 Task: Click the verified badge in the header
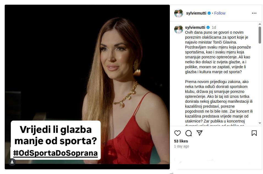click(x=209, y=13)
